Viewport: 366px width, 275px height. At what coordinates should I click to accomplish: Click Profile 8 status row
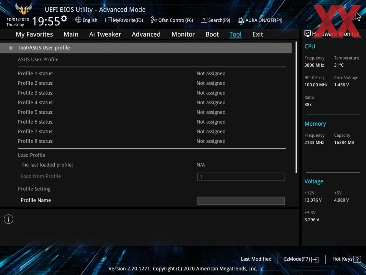pyautogui.click(x=152, y=141)
